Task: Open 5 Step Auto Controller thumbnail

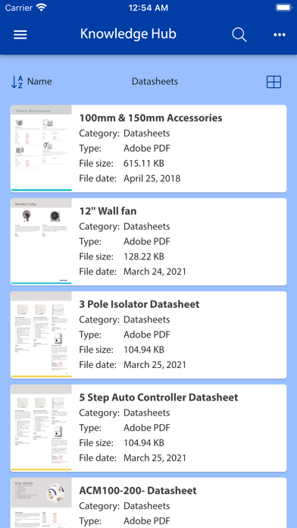Action: click(41, 428)
